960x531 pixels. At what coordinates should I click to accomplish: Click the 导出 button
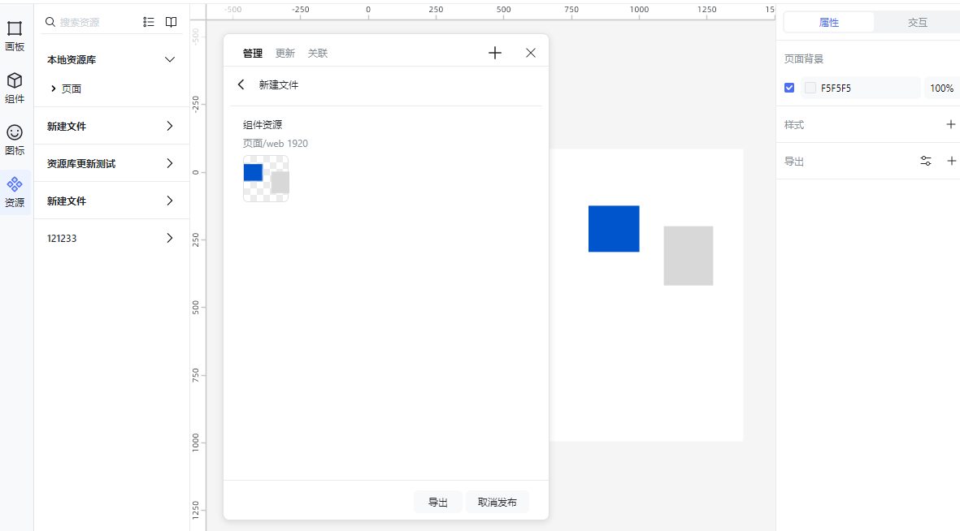click(x=438, y=502)
